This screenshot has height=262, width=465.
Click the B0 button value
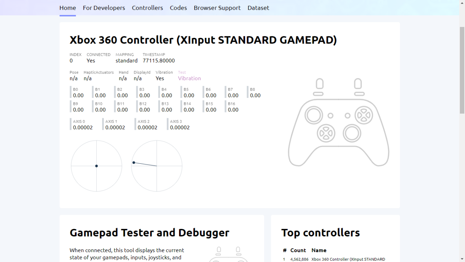pyautogui.click(x=78, y=95)
